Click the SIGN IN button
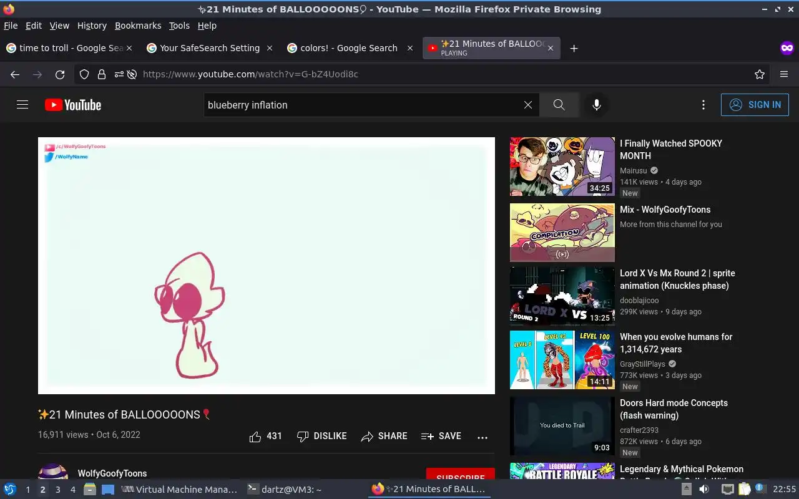The width and height of the screenshot is (799, 499). pos(755,105)
